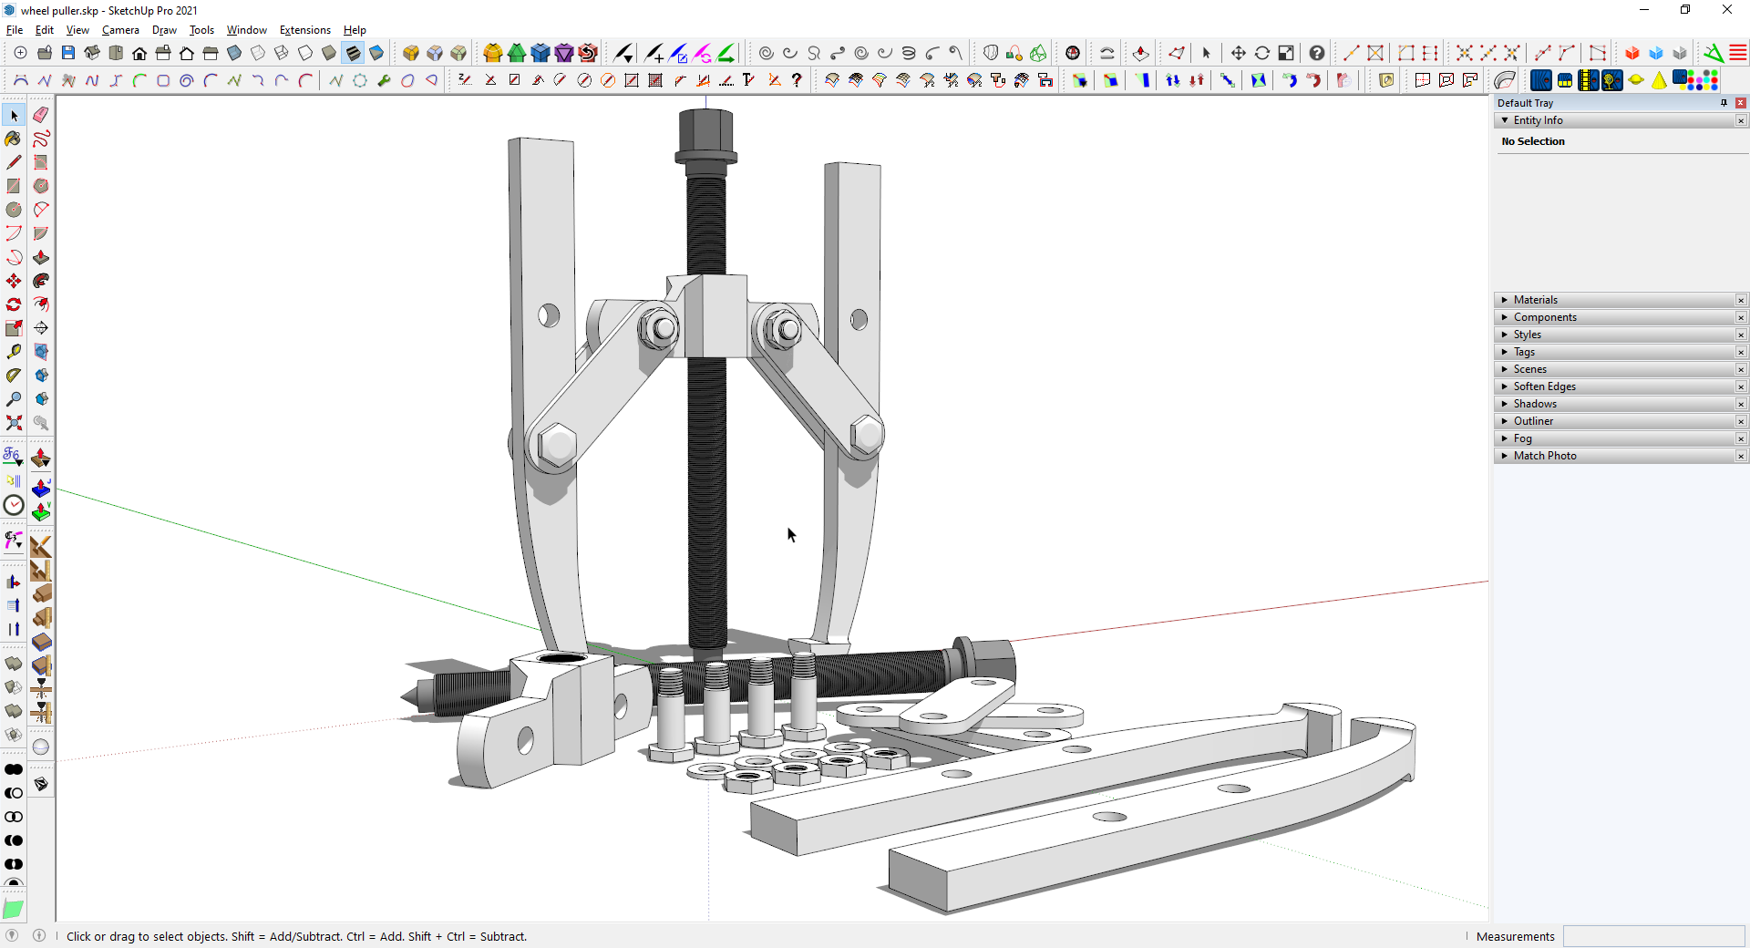The width and height of the screenshot is (1750, 948).
Task: Toggle X-Ray face style
Action: coord(234,53)
